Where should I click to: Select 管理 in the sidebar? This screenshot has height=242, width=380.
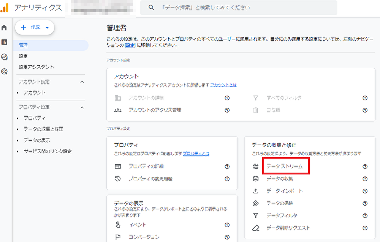pyautogui.click(x=24, y=45)
